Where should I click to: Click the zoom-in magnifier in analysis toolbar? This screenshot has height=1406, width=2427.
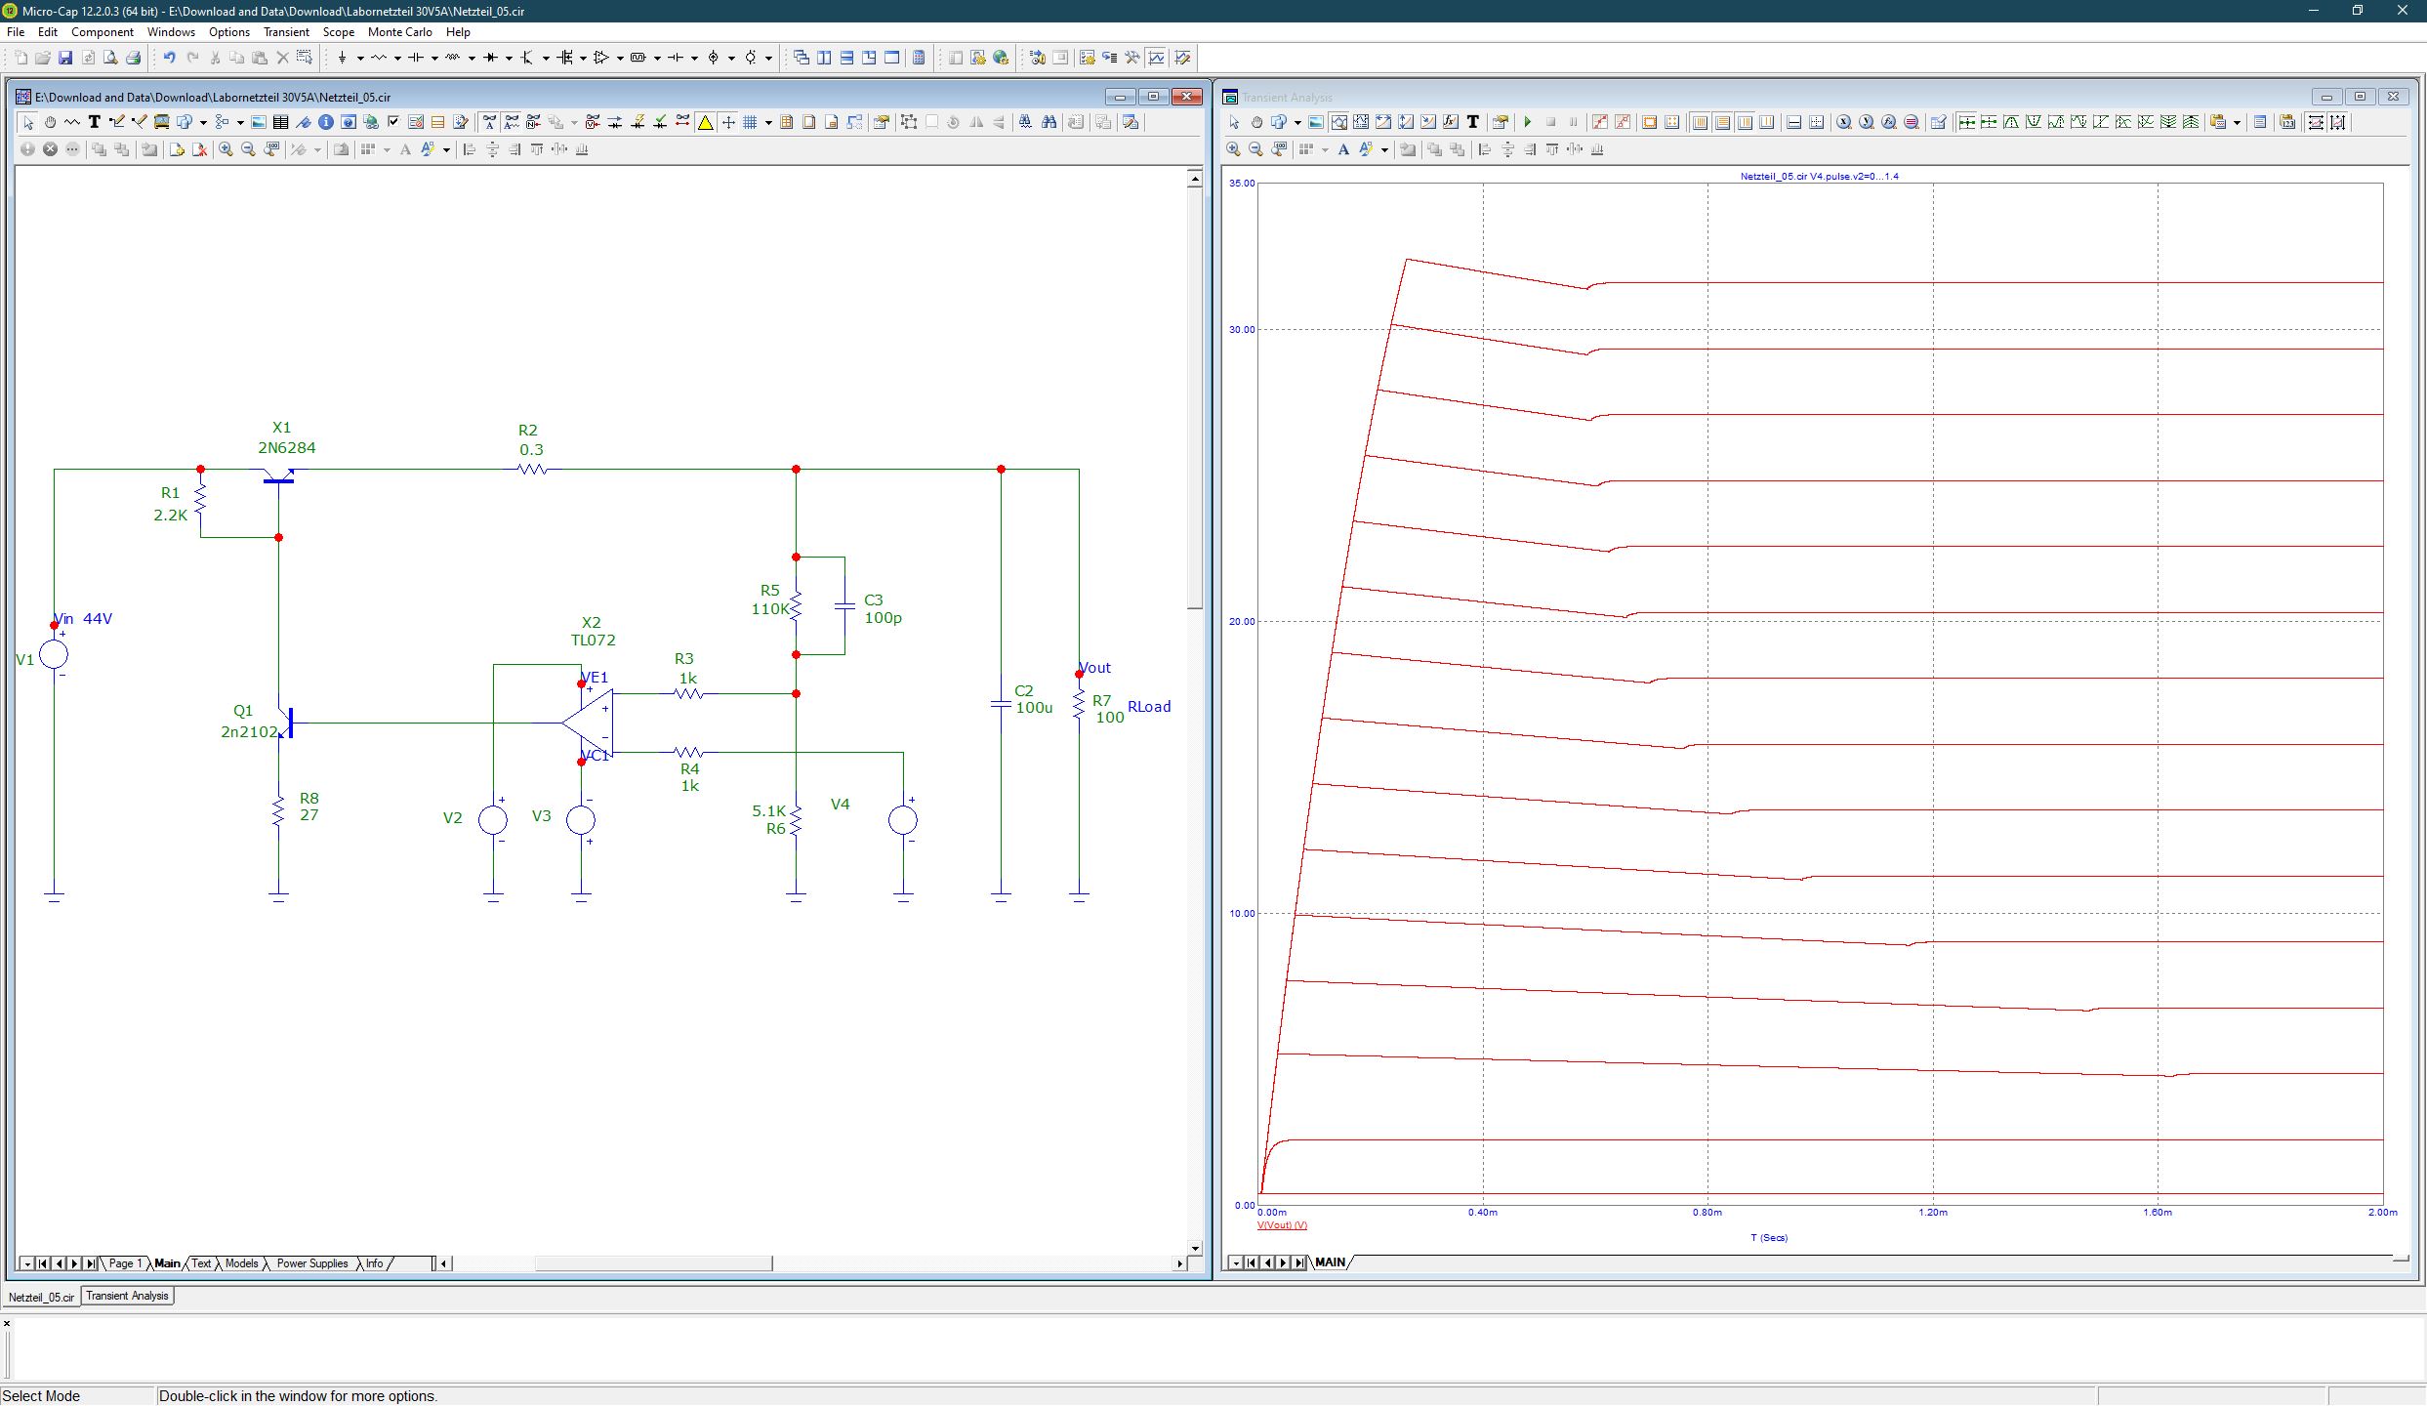click(1233, 149)
